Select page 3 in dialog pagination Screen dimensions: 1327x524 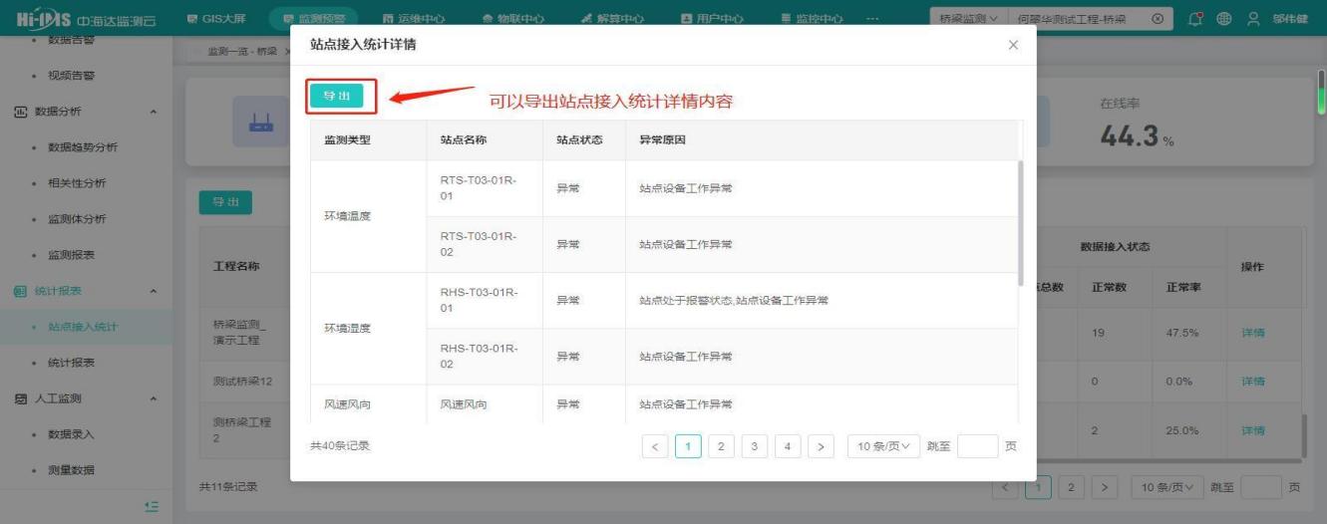click(x=755, y=445)
